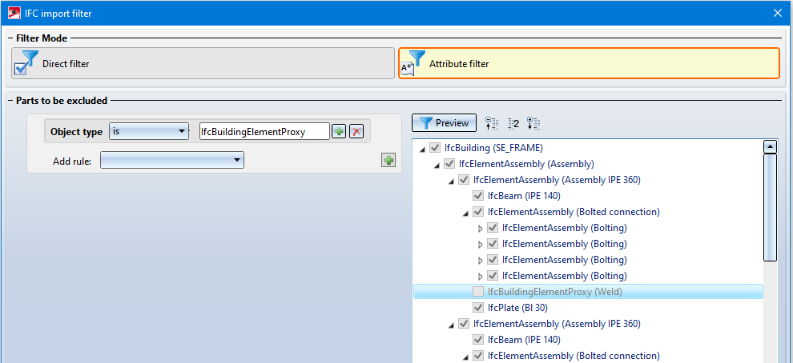
Task: Select the IfcPlate (BI 30) row
Action: (x=517, y=308)
